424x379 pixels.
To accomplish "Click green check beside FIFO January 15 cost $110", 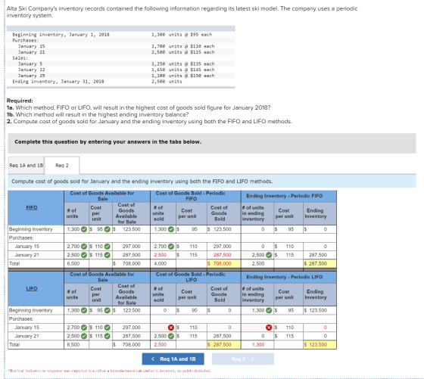I will click(108, 247).
